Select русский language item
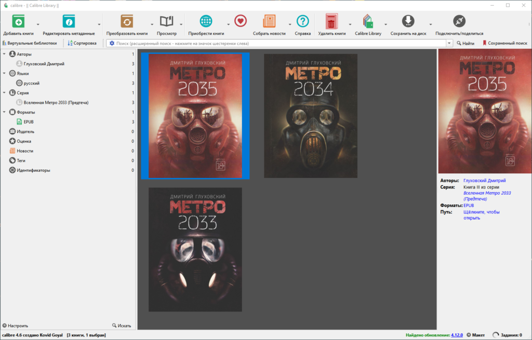The image size is (532, 340). pyautogui.click(x=32, y=83)
